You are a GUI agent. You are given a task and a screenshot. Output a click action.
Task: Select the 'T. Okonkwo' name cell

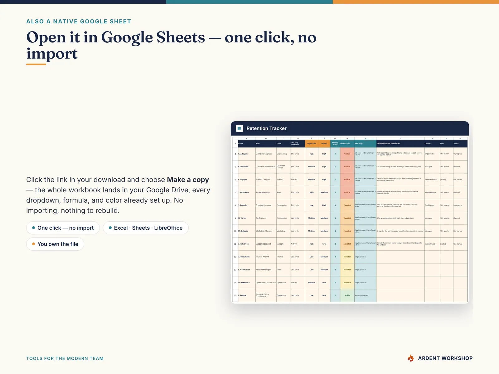pos(247,193)
